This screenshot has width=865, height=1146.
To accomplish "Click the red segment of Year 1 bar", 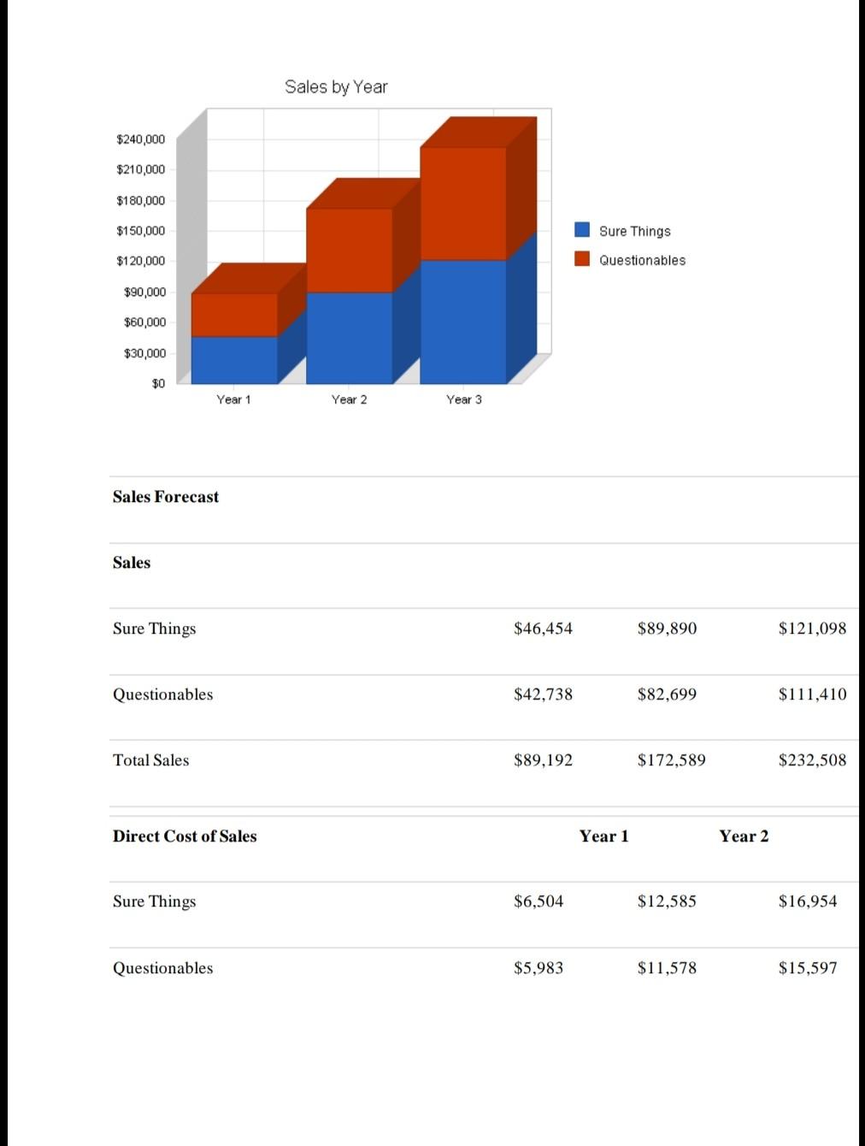I will (232, 312).
